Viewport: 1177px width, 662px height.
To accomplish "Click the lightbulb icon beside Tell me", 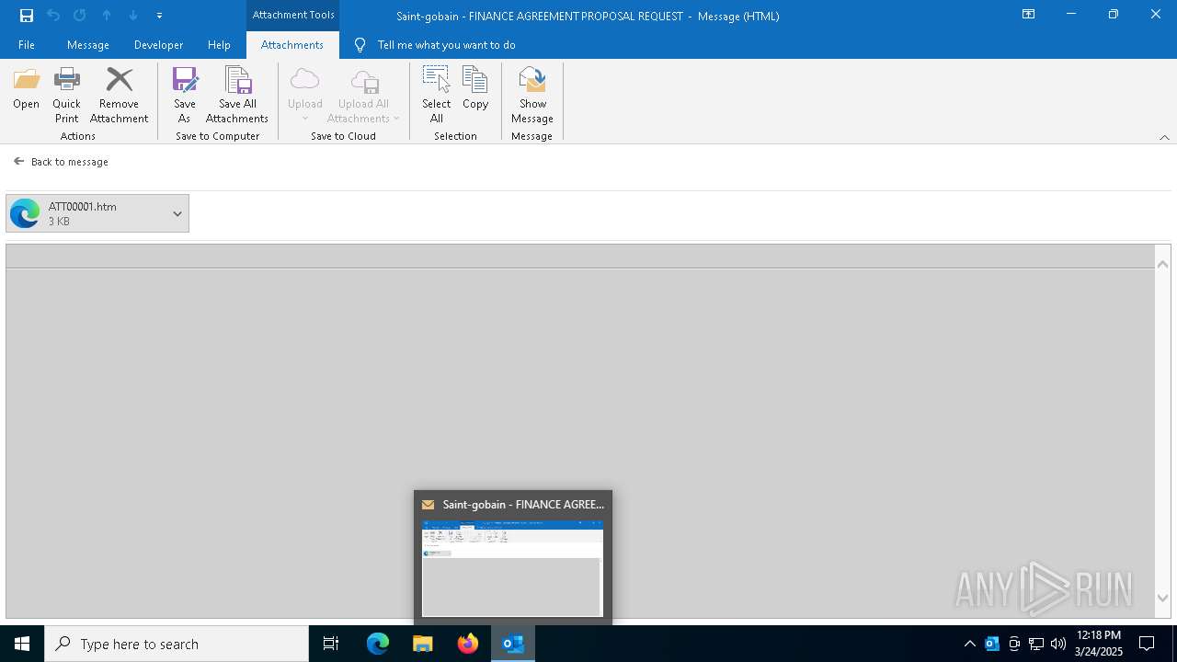I will [x=360, y=45].
